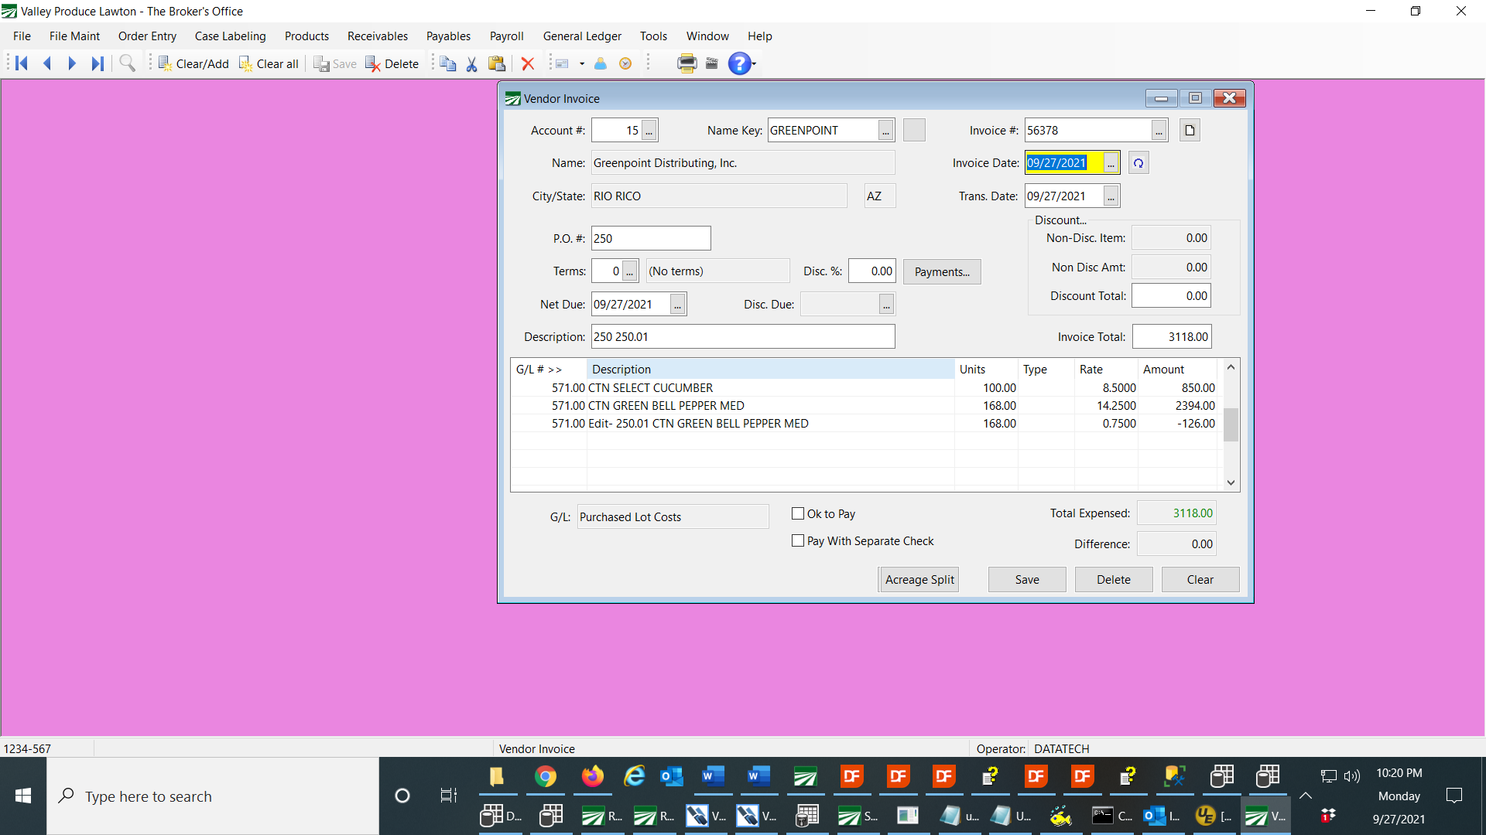The height and width of the screenshot is (835, 1486).
Task: Click the Windows Start button
Action: [23, 796]
